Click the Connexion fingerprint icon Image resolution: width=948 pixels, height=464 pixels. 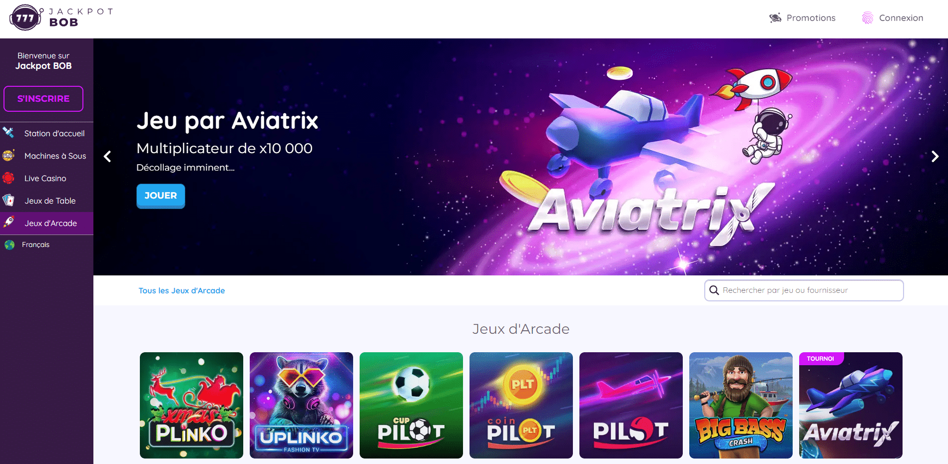click(868, 18)
